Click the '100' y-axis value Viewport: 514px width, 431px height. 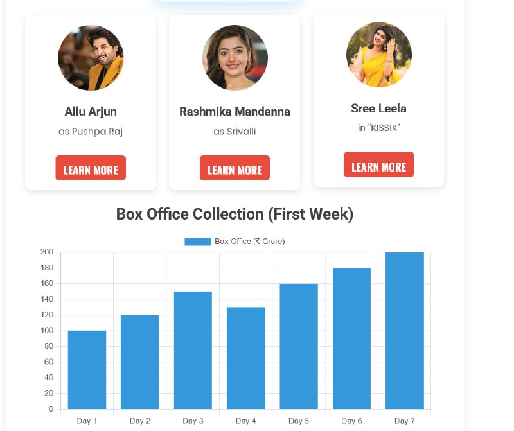pos(46,330)
